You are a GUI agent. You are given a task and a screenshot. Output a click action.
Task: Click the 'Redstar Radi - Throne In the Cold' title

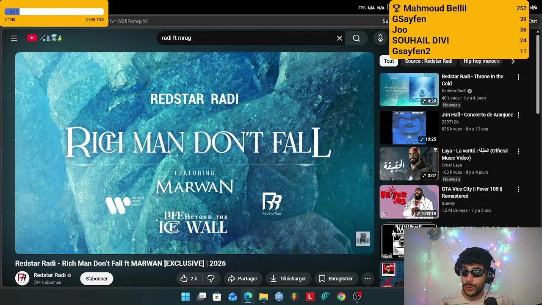tap(473, 80)
